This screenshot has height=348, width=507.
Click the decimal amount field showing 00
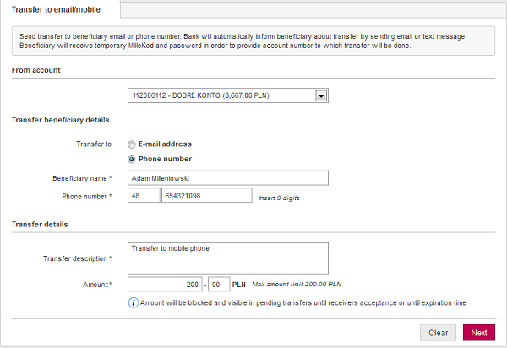pos(217,285)
